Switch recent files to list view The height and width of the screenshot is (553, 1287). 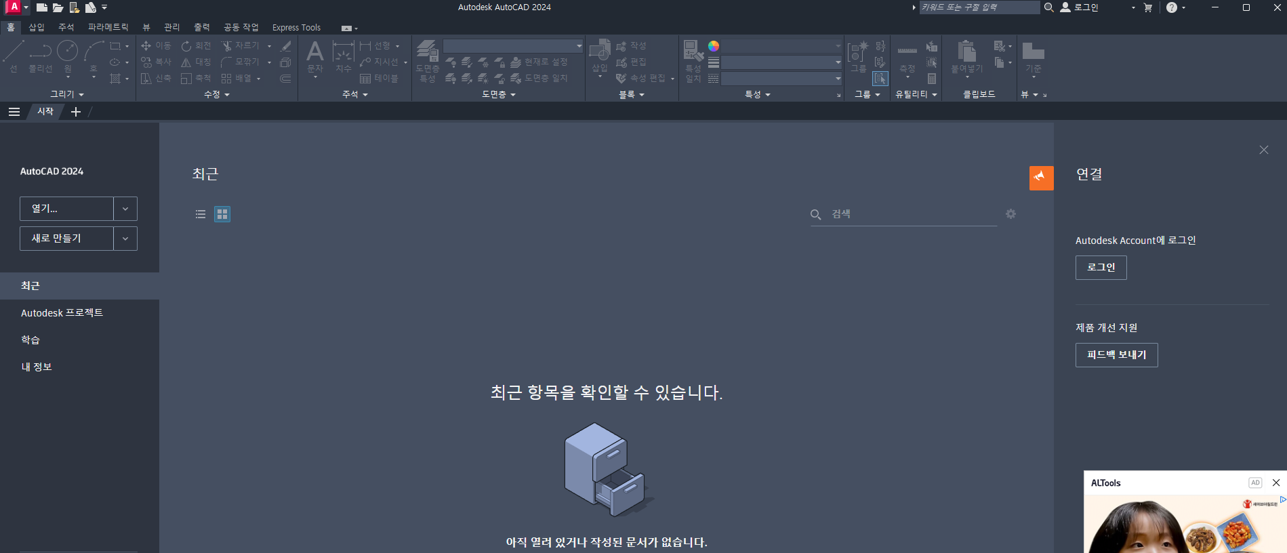click(x=201, y=214)
